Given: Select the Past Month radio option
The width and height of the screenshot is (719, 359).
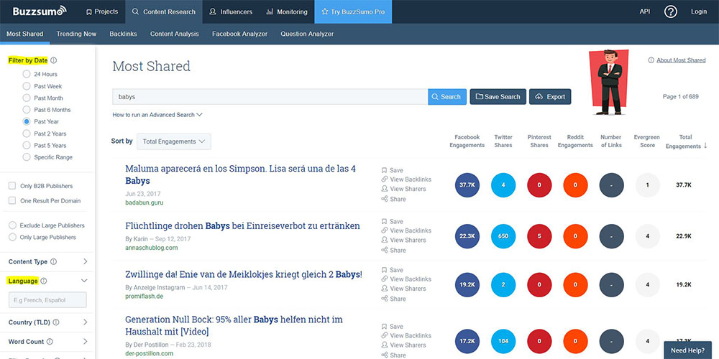Looking at the screenshot, I should [26, 98].
